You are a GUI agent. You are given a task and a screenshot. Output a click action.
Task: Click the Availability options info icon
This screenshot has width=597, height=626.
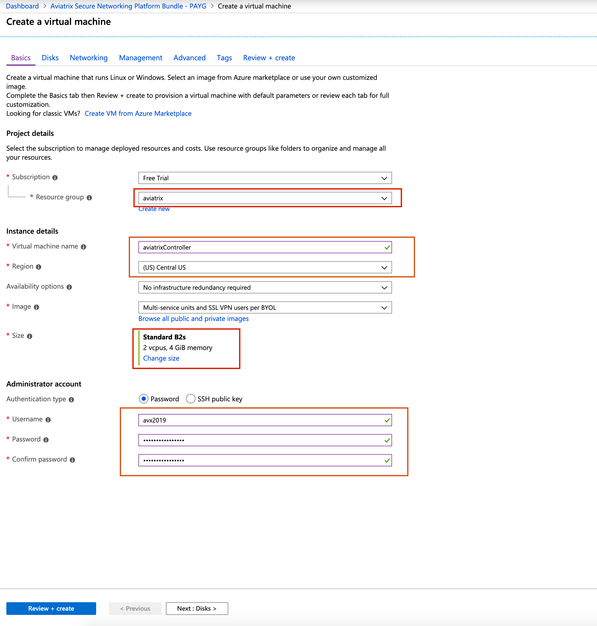(x=69, y=287)
